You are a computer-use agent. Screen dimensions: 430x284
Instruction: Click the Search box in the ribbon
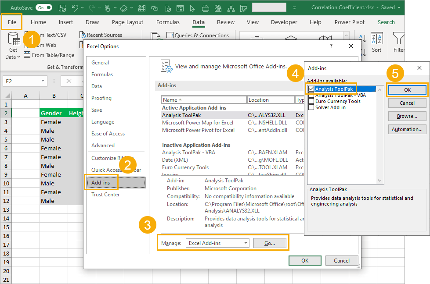pos(386,22)
